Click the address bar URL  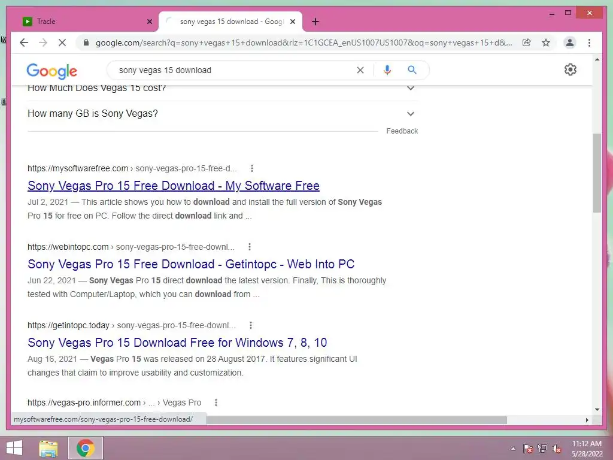[x=304, y=43]
